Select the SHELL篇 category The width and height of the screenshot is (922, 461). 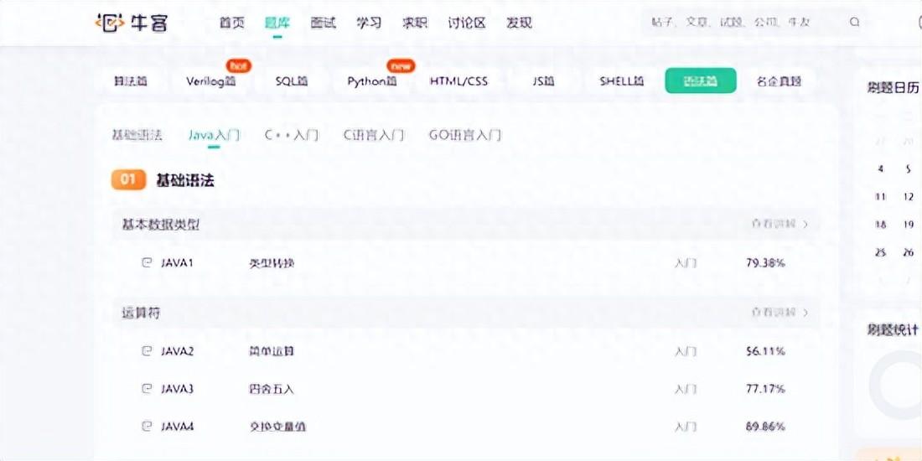[622, 81]
